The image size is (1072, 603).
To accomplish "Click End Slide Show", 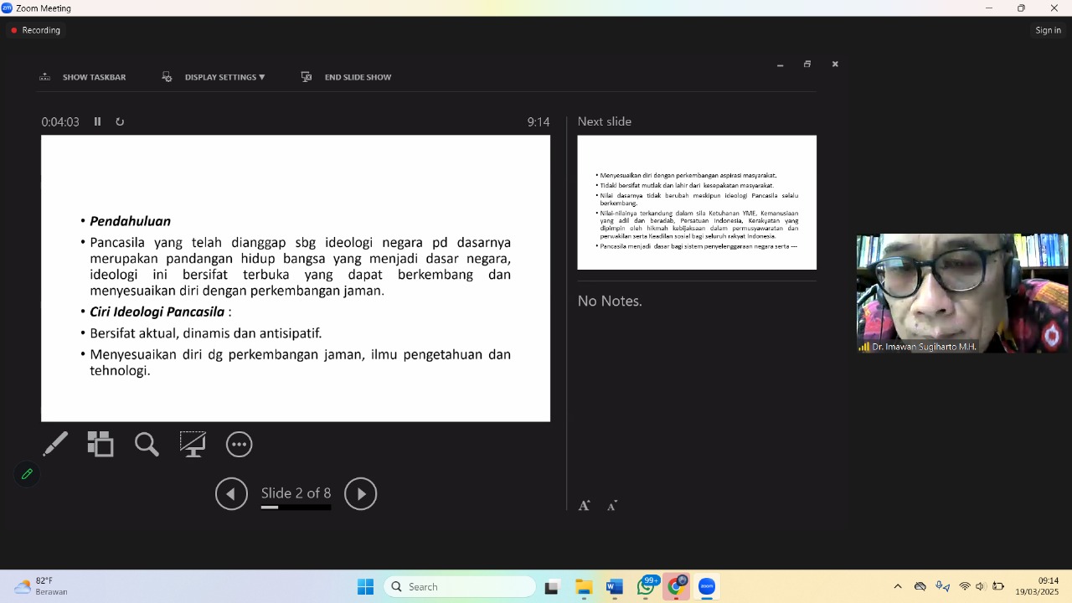I will pos(347,77).
